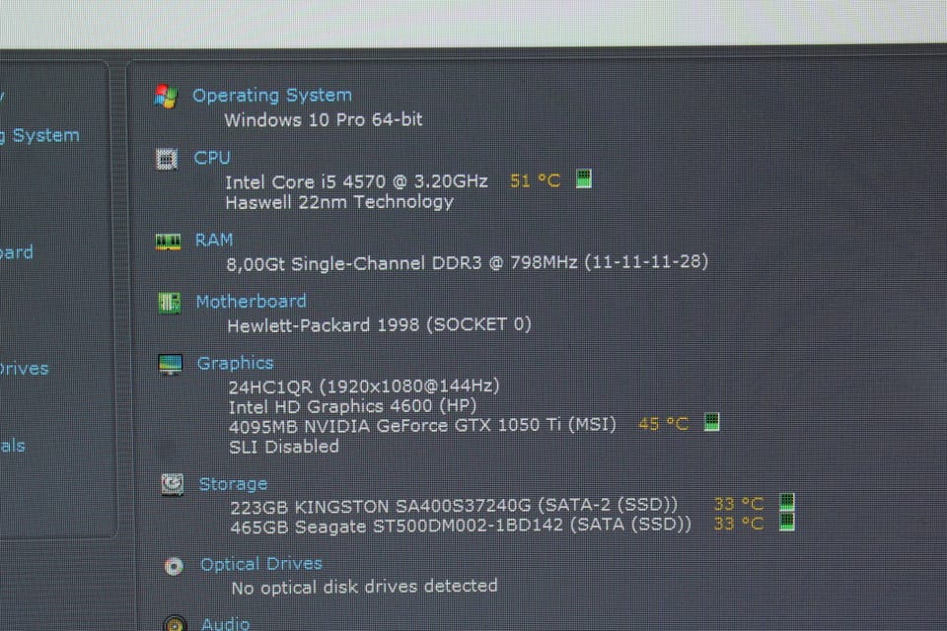The height and width of the screenshot is (631, 947).
Task: Click 223GB KINGSTON SA400S37240G drive line
Action: coord(454,506)
